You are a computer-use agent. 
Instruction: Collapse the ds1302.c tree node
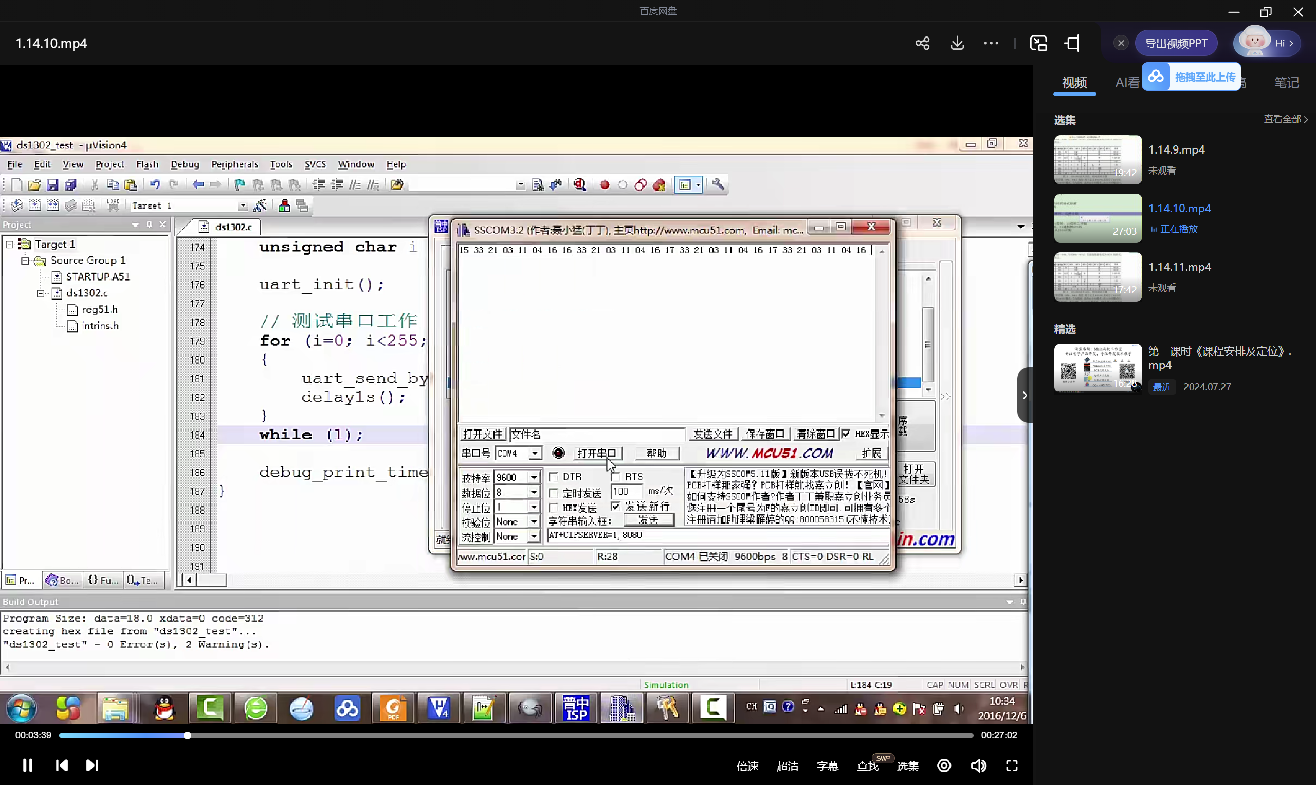click(41, 293)
